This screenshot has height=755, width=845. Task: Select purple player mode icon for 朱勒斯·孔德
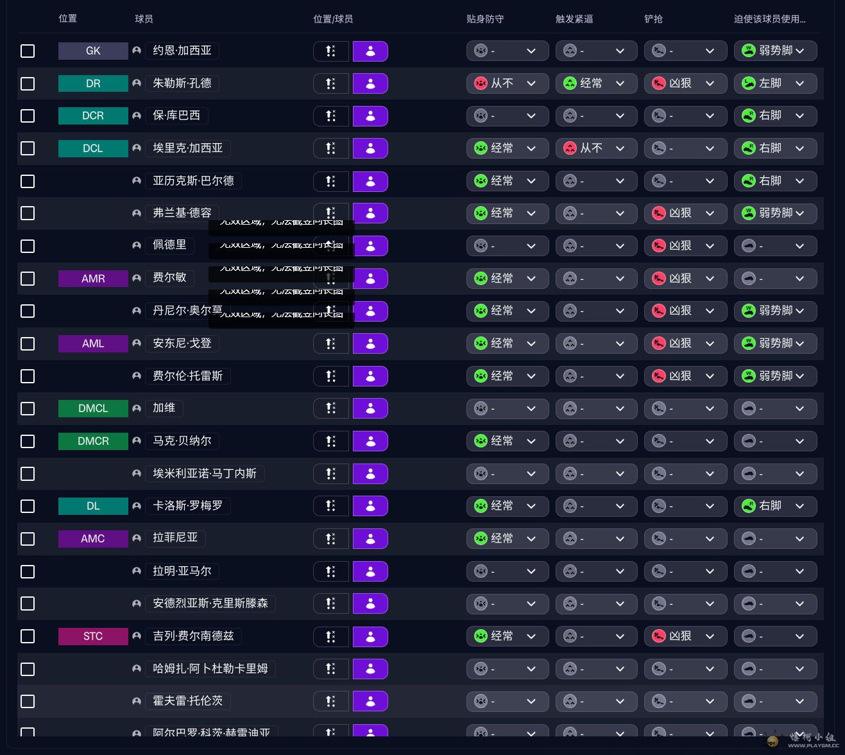[370, 83]
